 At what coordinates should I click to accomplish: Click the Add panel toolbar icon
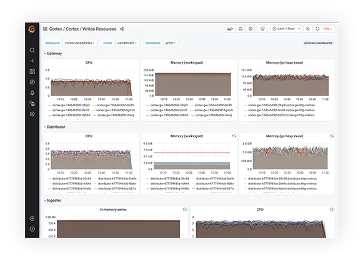pos(230,29)
